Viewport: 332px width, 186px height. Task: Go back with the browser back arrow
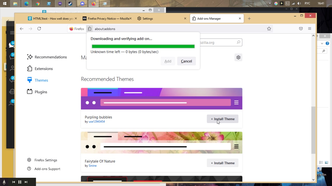(22, 29)
